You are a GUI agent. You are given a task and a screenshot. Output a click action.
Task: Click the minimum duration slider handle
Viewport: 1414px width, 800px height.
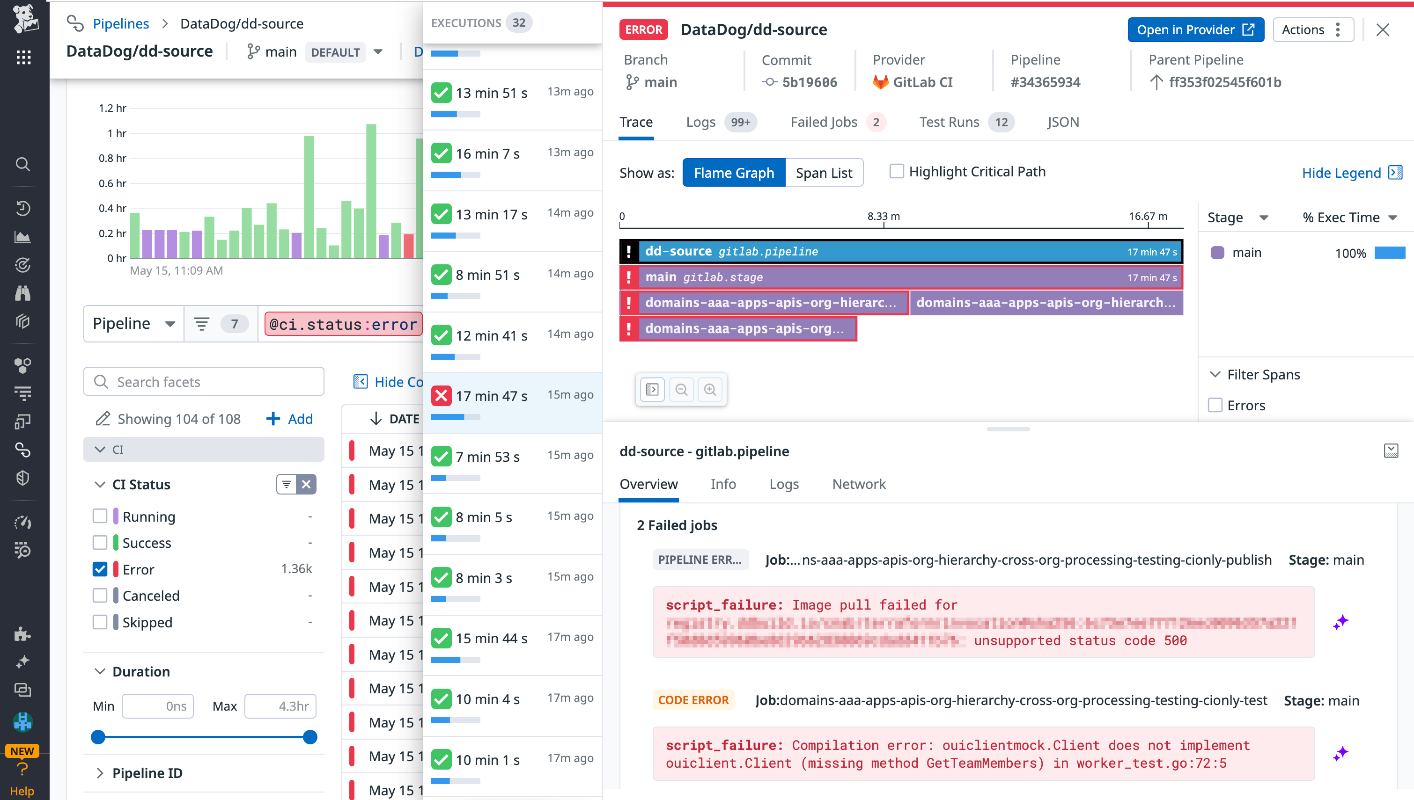[x=98, y=737]
